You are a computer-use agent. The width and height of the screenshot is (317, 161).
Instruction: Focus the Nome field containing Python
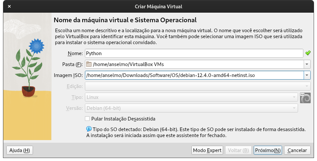[194, 53]
